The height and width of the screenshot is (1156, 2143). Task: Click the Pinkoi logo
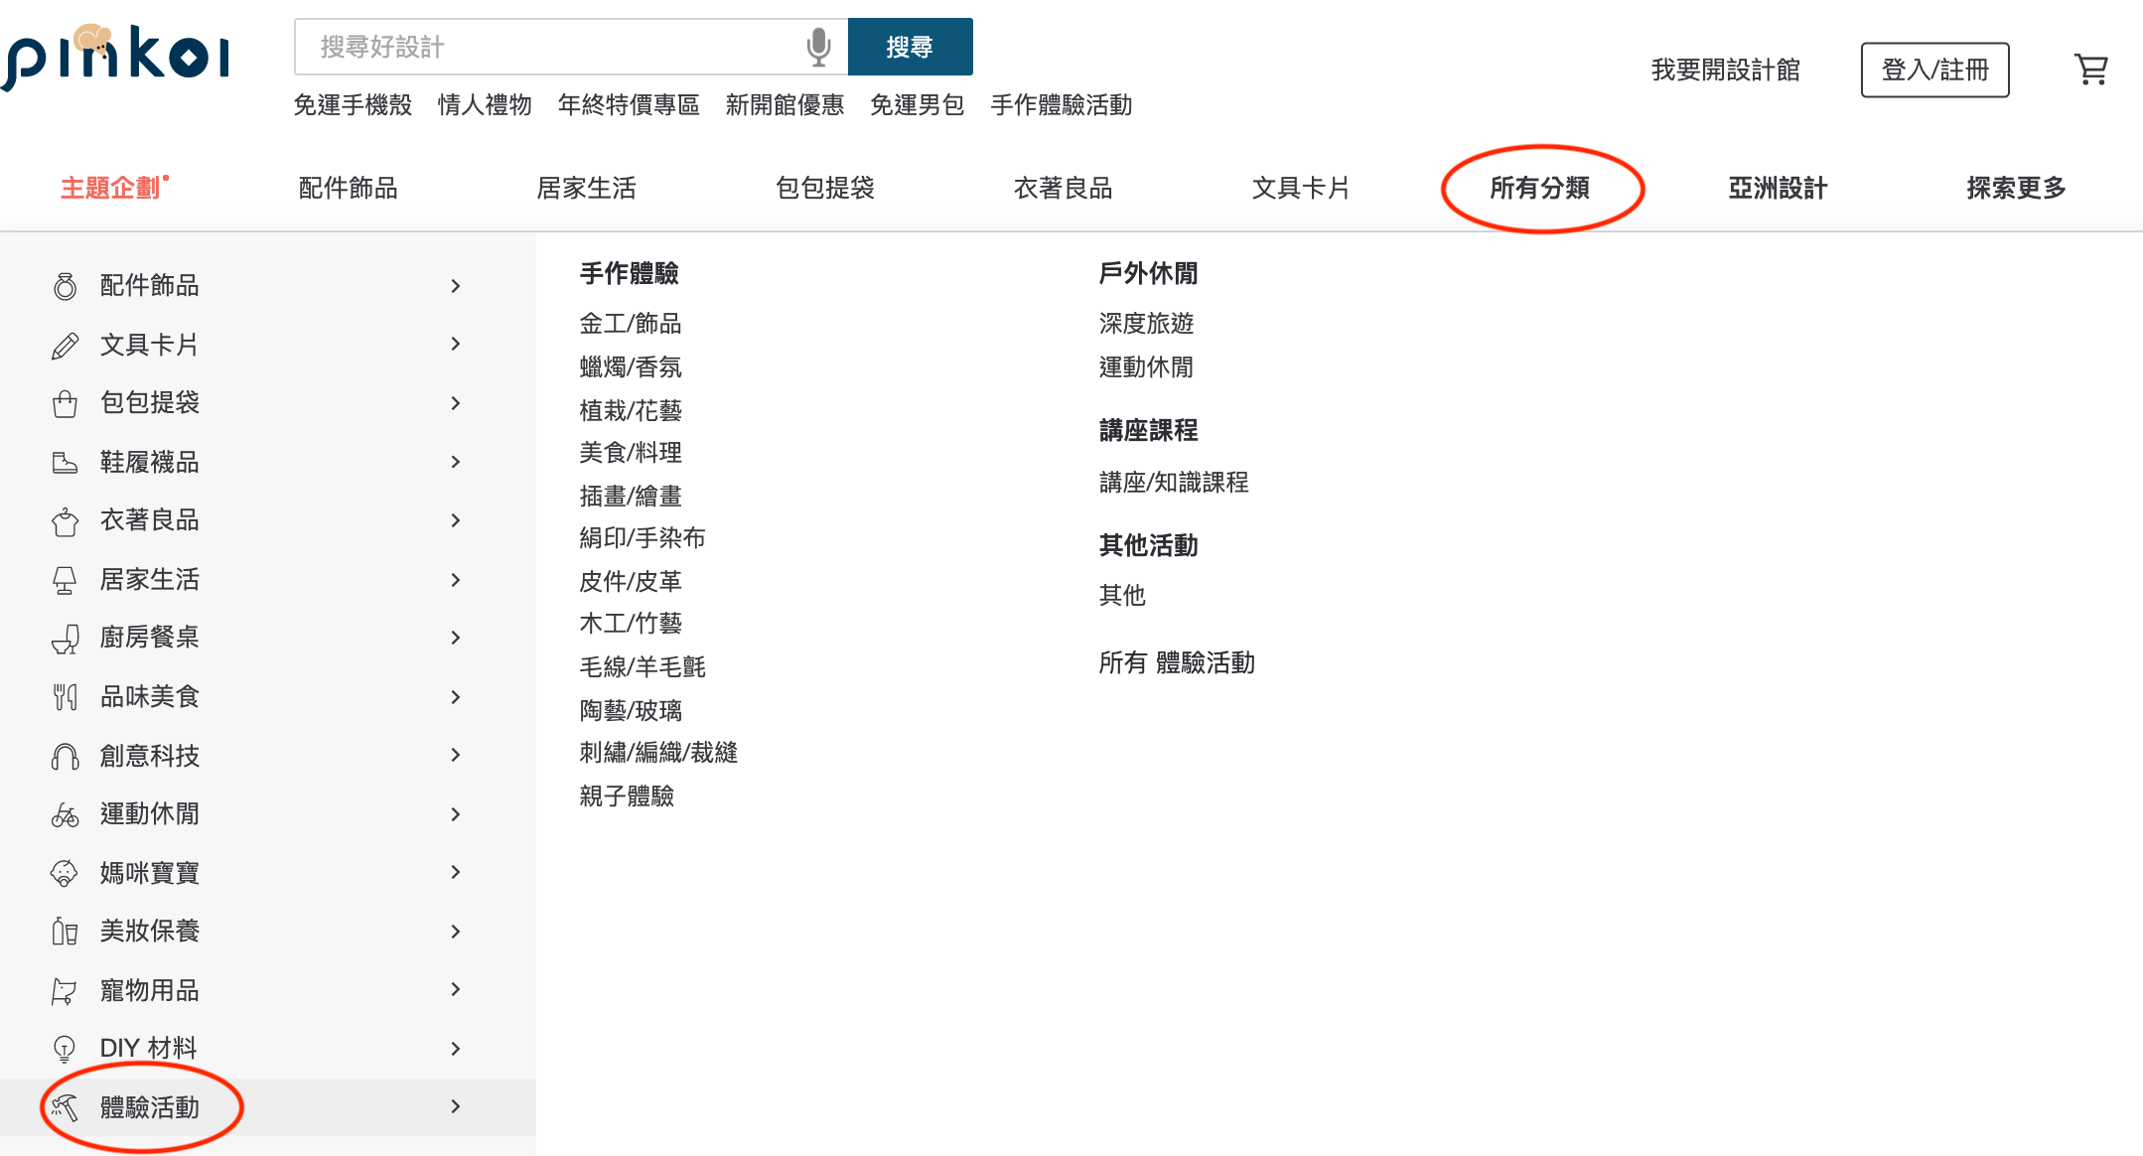pos(116,58)
